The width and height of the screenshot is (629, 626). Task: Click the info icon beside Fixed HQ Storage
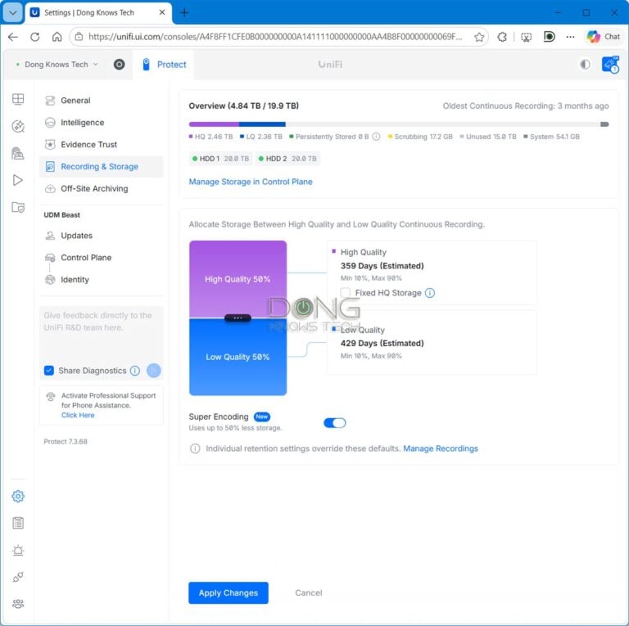[x=430, y=293]
